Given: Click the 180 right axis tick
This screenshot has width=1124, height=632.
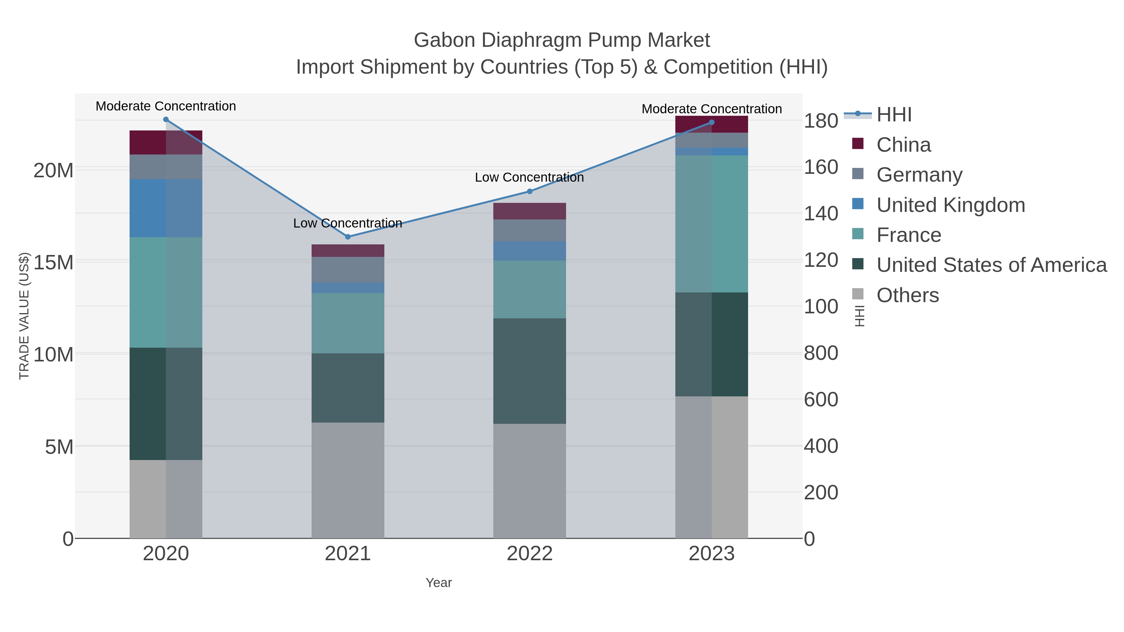Looking at the screenshot, I should pyautogui.click(x=821, y=121).
